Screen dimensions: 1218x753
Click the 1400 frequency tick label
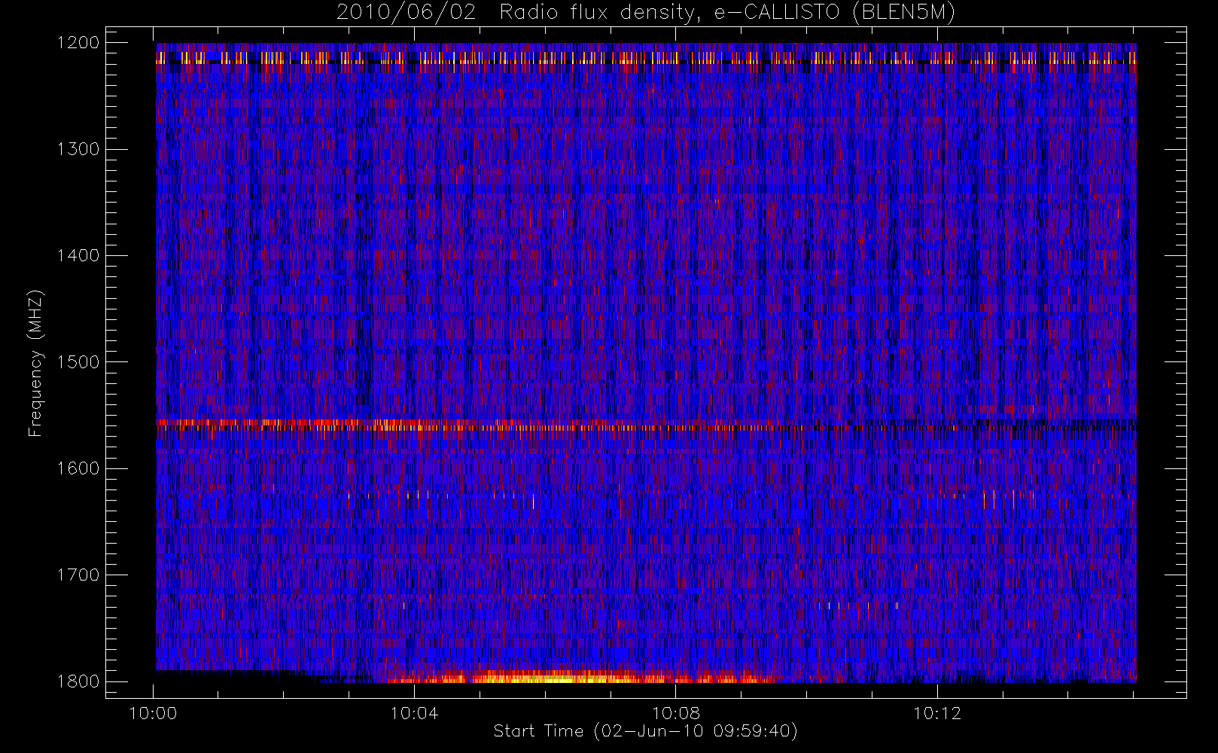pos(78,256)
